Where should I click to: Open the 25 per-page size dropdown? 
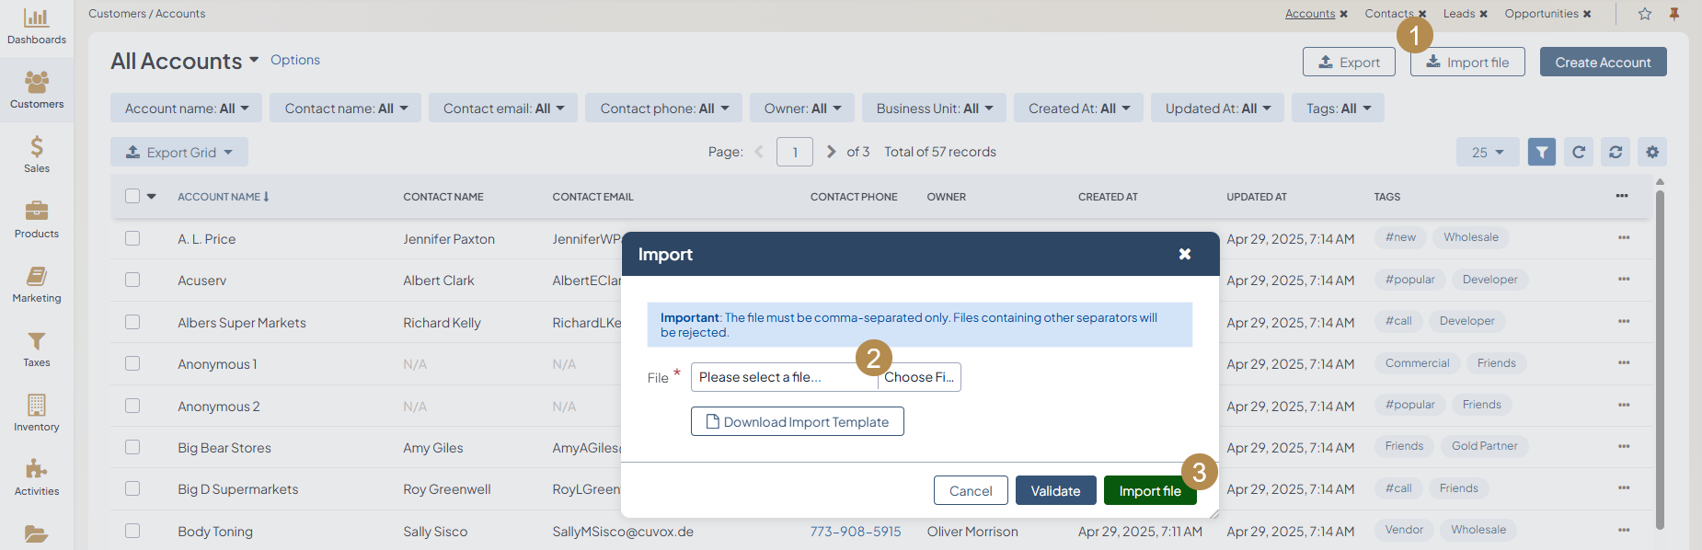tap(1487, 152)
